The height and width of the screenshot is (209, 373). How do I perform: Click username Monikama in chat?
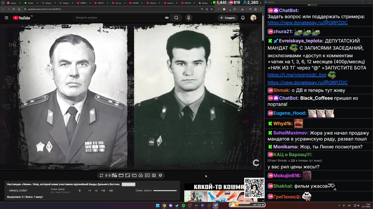click(x=286, y=147)
